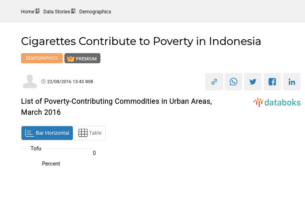Share the article via WhatsApp
305x202 pixels.
[234, 82]
